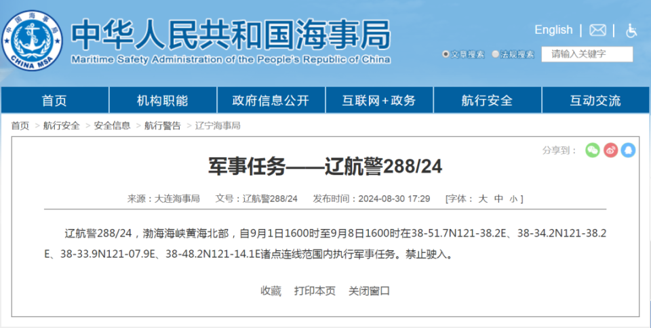Click the title 军事任务——辽航警288/24

point(325,167)
